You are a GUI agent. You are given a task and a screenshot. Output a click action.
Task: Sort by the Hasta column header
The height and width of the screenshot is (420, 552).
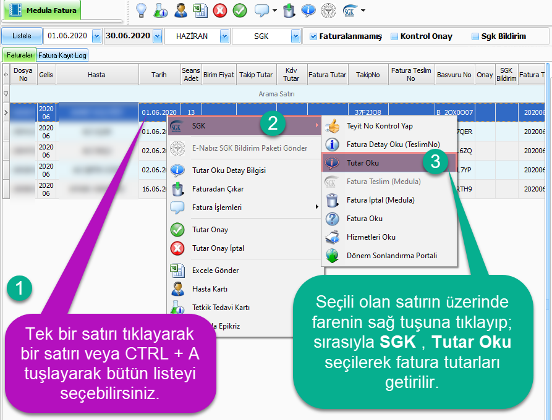97,75
